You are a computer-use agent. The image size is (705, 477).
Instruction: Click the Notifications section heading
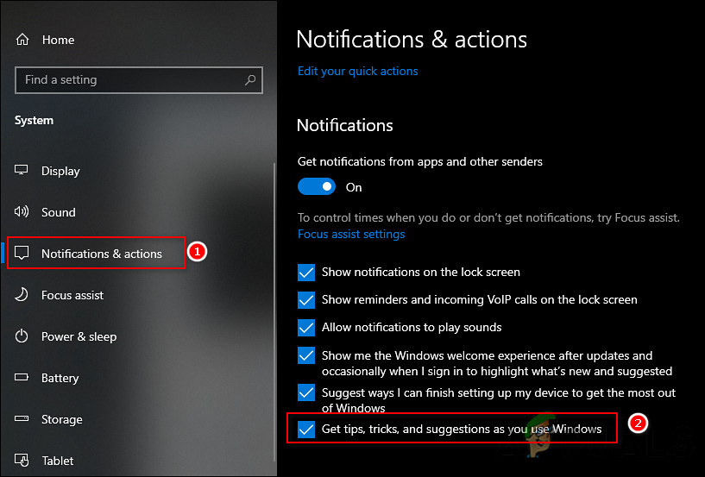(x=345, y=125)
